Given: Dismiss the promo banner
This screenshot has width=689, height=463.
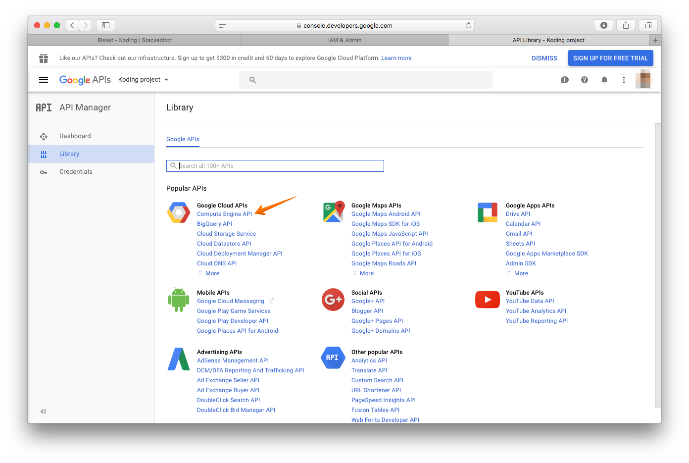Looking at the screenshot, I should [x=544, y=58].
